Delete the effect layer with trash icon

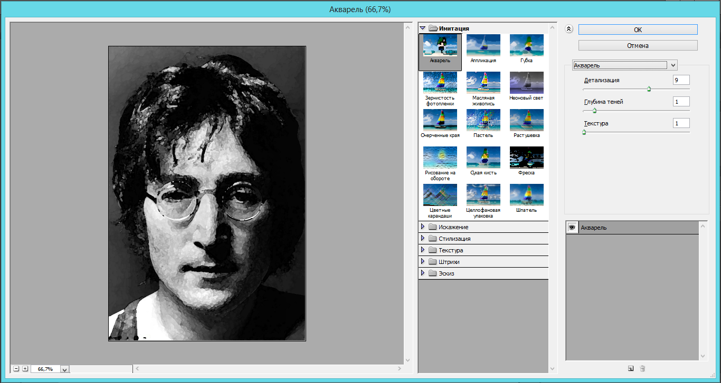[x=642, y=368]
